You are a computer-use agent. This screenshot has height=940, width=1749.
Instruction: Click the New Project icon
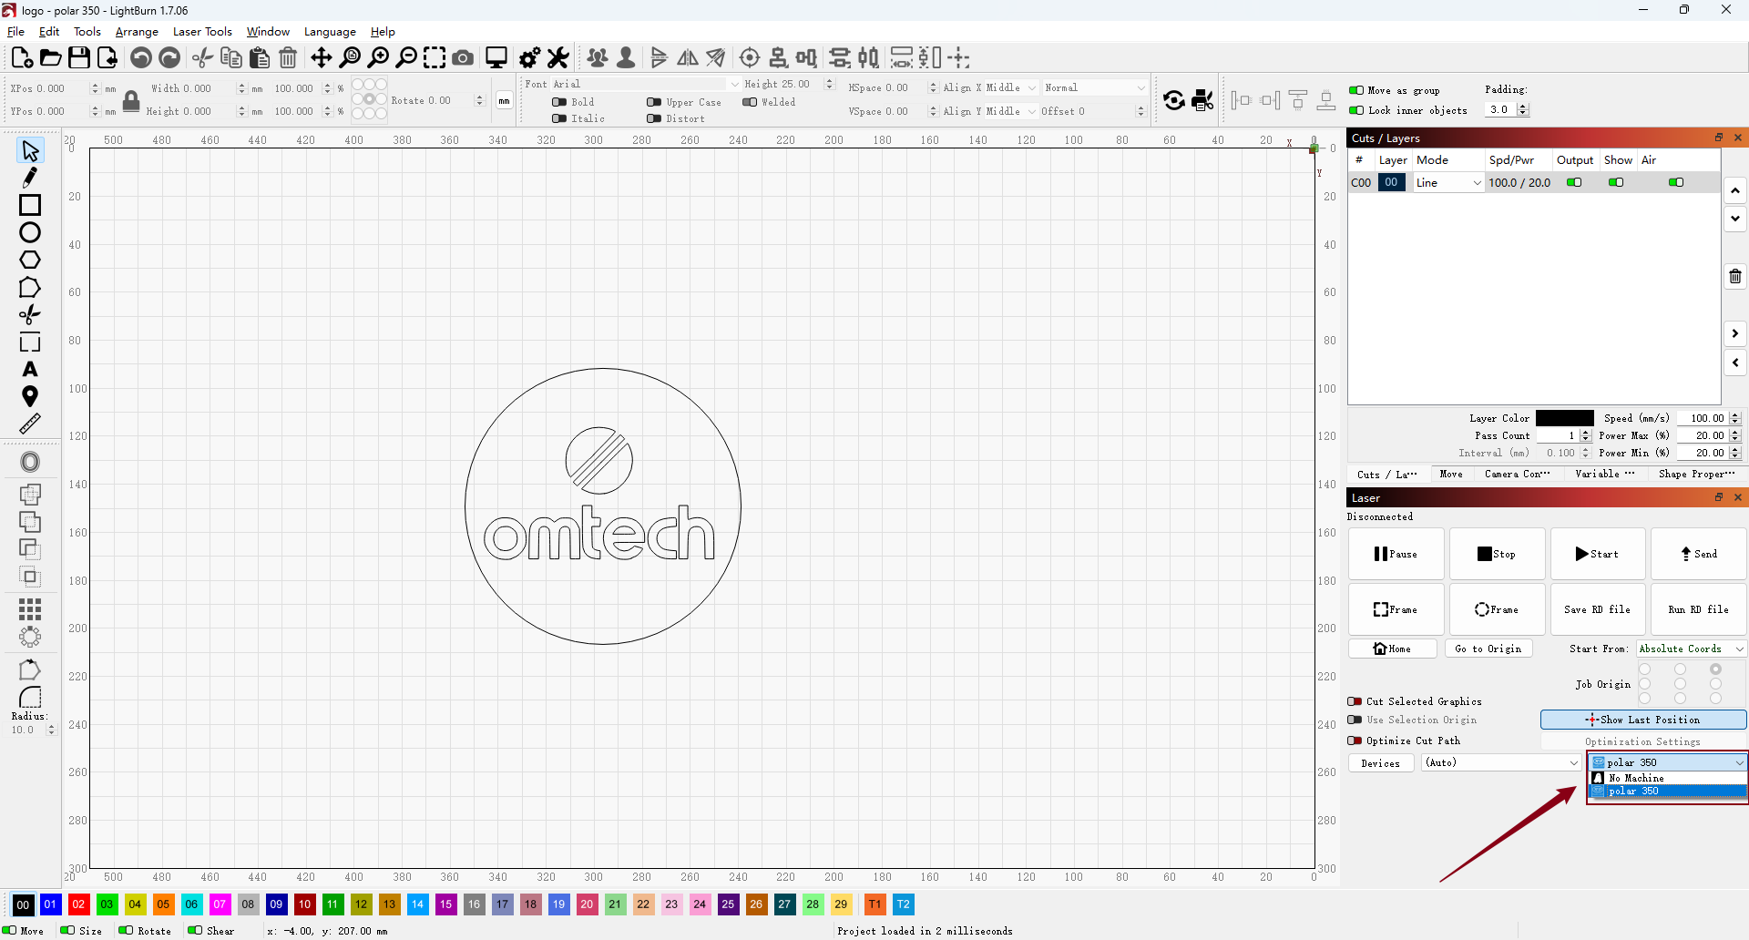[22, 58]
